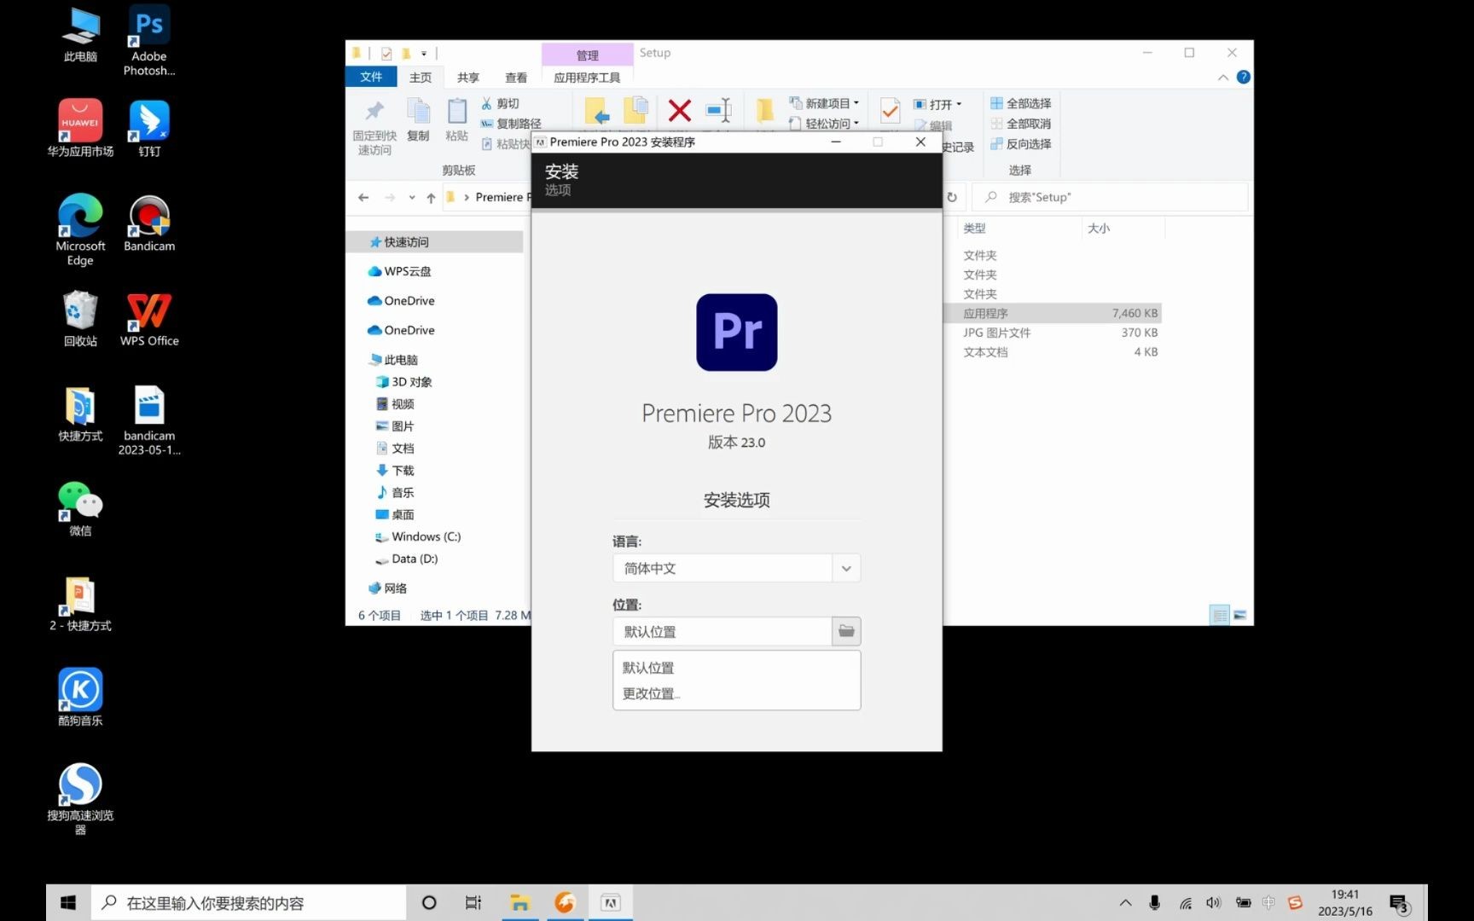Select WPS云盘 in navigation pane
Image resolution: width=1474 pixels, height=921 pixels.
[399, 271]
